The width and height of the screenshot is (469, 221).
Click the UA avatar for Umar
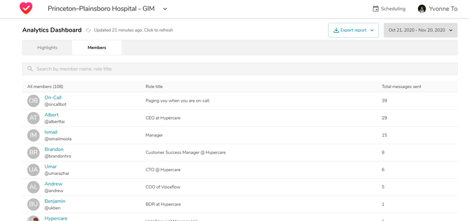click(34, 169)
